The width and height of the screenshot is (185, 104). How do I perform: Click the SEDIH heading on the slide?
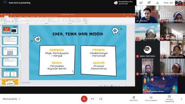pos(57,63)
